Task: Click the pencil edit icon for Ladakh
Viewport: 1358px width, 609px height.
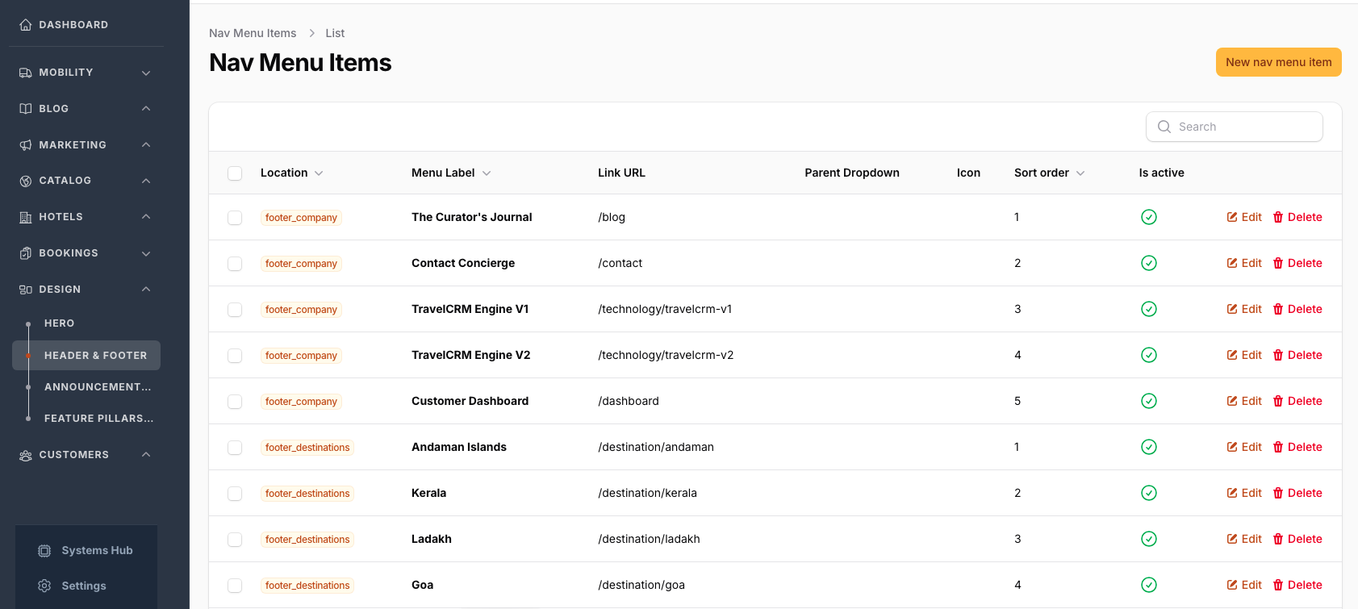Action: pyautogui.click(x=1232, y=539)
